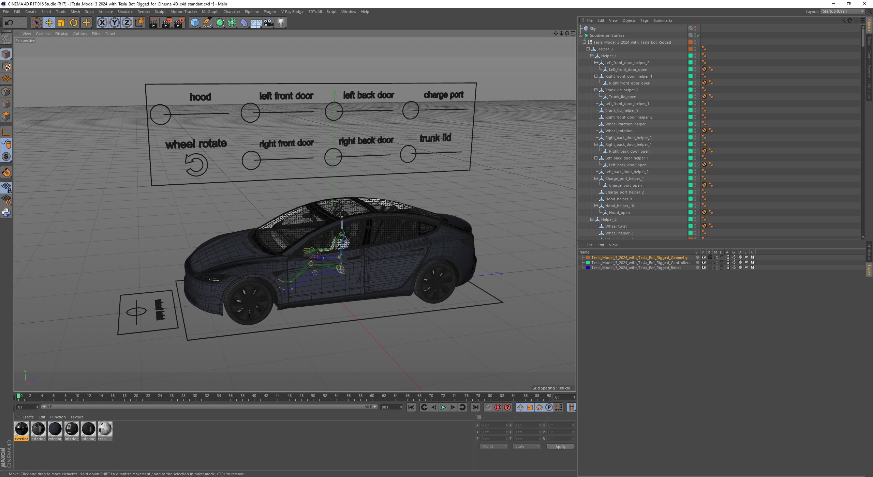Add a Cube primitive object

click(x=195, y=23)
